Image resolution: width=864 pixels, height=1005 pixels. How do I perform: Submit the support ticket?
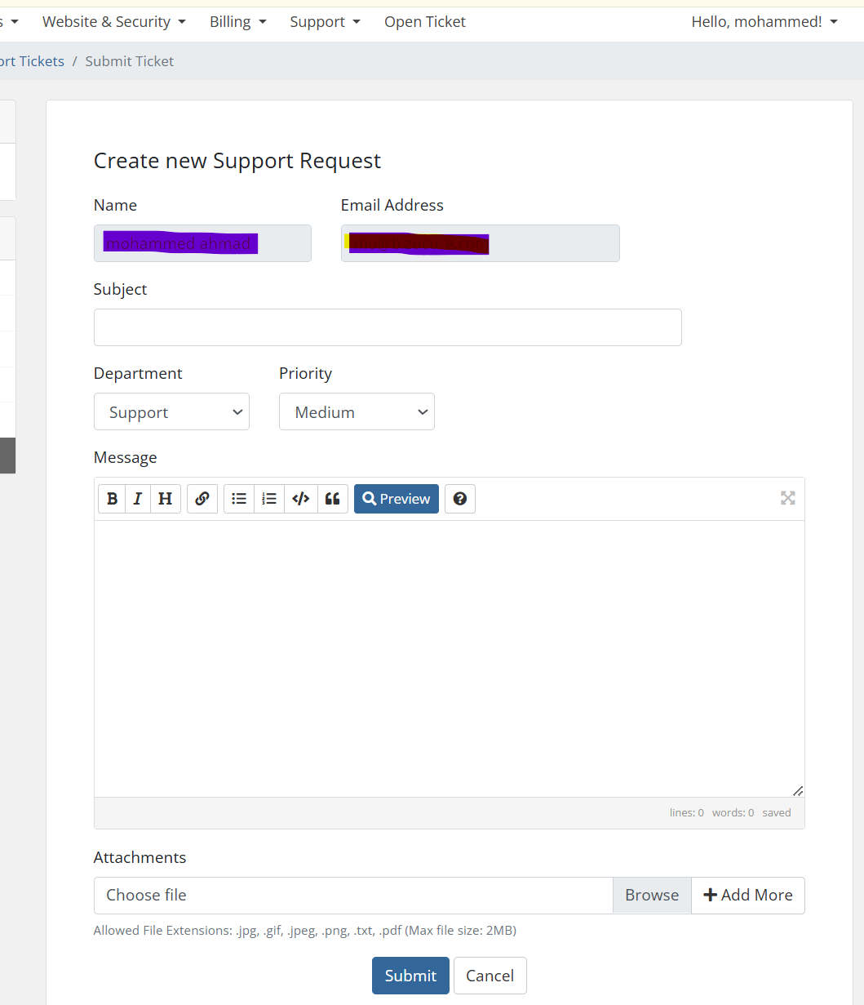point(410,976)
